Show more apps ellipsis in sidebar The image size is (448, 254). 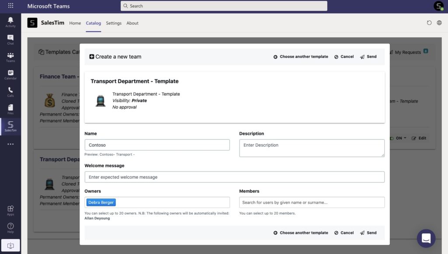tap(10, 144)
